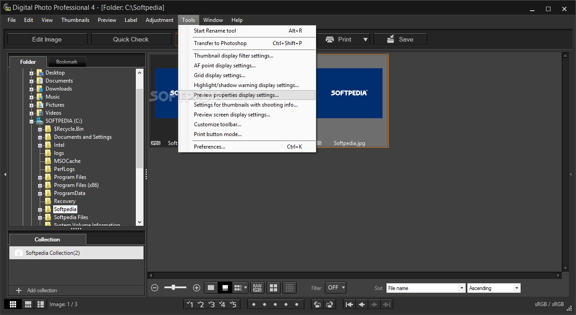The height and width of the screenshot is (315, 576).
Task: Click the folder tree vertical scrollbar
Action: click(x=140, y=147)
